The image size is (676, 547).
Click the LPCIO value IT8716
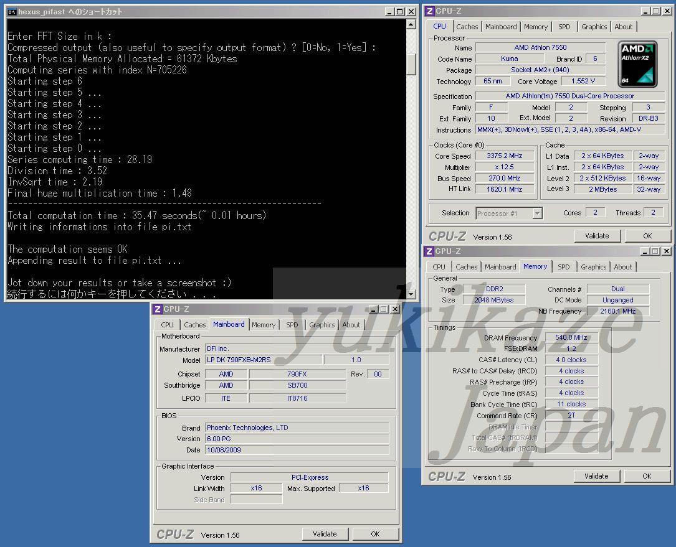297,398
